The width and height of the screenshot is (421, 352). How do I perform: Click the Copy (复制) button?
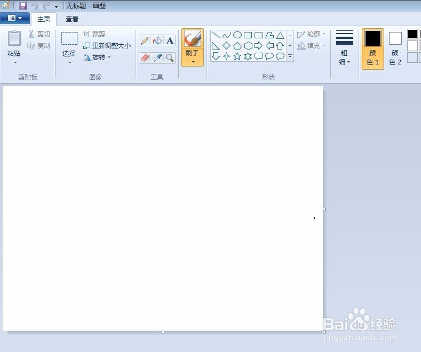coord(39,46)
